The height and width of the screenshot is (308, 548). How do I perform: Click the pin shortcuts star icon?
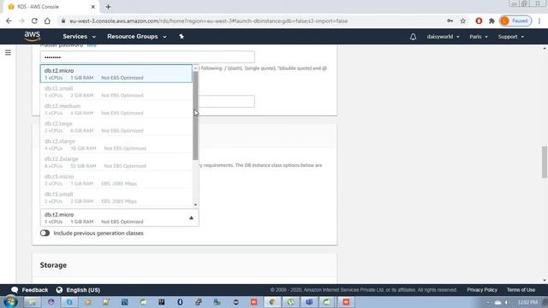pyautogui.click(x=182, y=36)
